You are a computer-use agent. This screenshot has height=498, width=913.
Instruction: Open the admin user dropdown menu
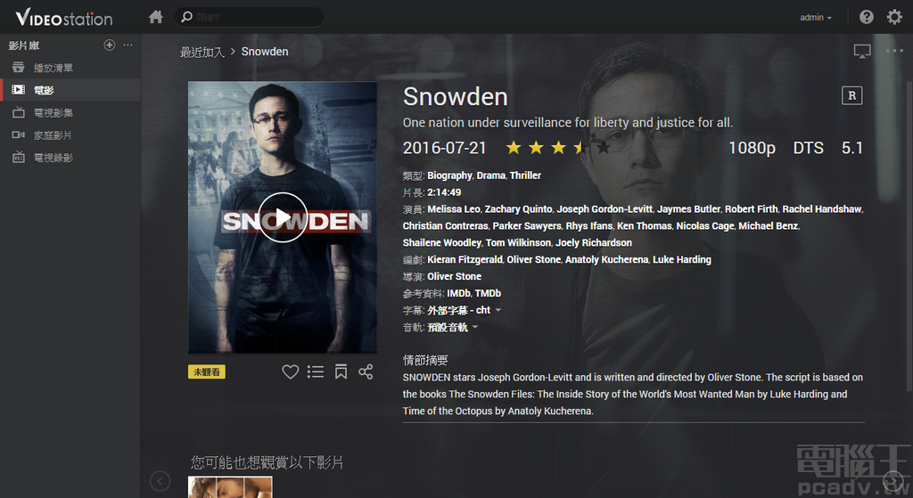tap(815, 18)
